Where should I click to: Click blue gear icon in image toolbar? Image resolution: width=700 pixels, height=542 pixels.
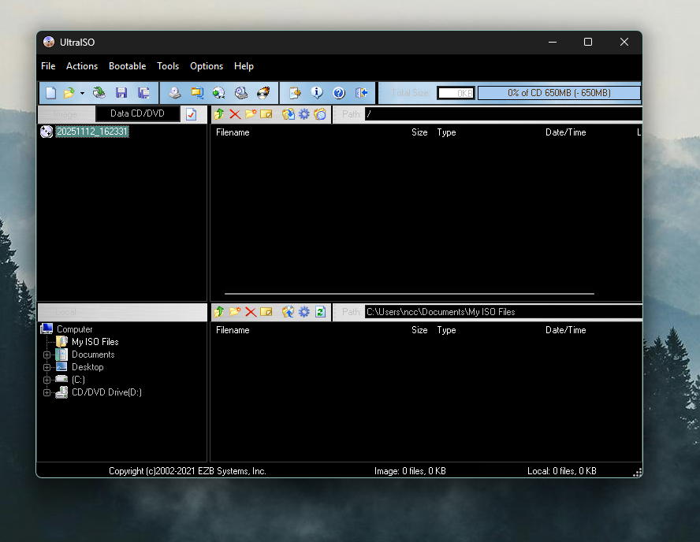point(304,114)
